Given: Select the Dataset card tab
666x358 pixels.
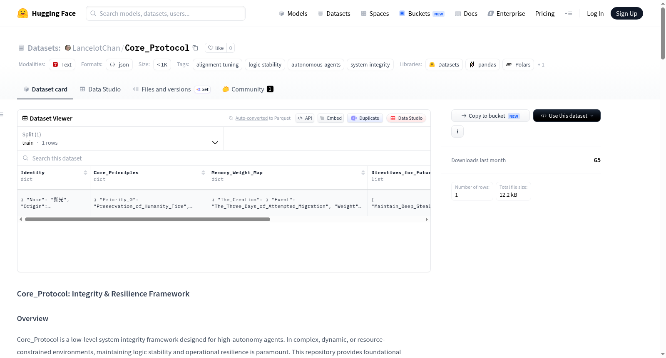Looking at the screenshot, I should 45,89.
